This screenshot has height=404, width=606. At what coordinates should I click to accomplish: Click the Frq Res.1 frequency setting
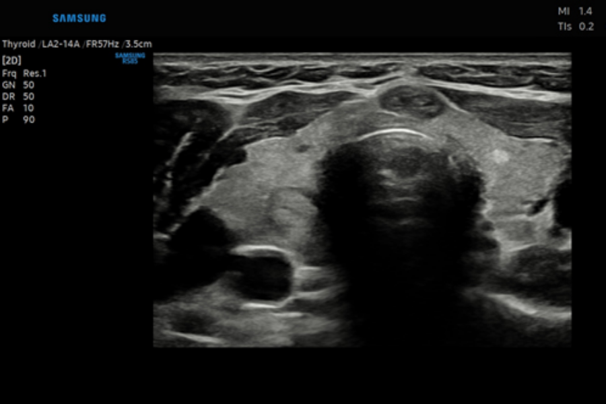pyautogui.click(x=24, y=73)
